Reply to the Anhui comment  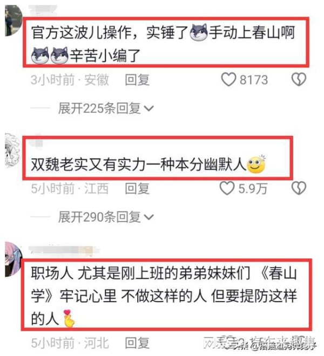137,80
